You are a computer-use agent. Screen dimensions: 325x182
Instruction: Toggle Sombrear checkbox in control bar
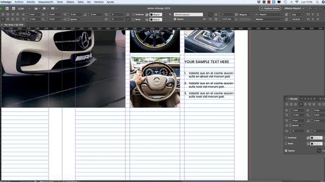pyautogui.click(x=133, y=15)
